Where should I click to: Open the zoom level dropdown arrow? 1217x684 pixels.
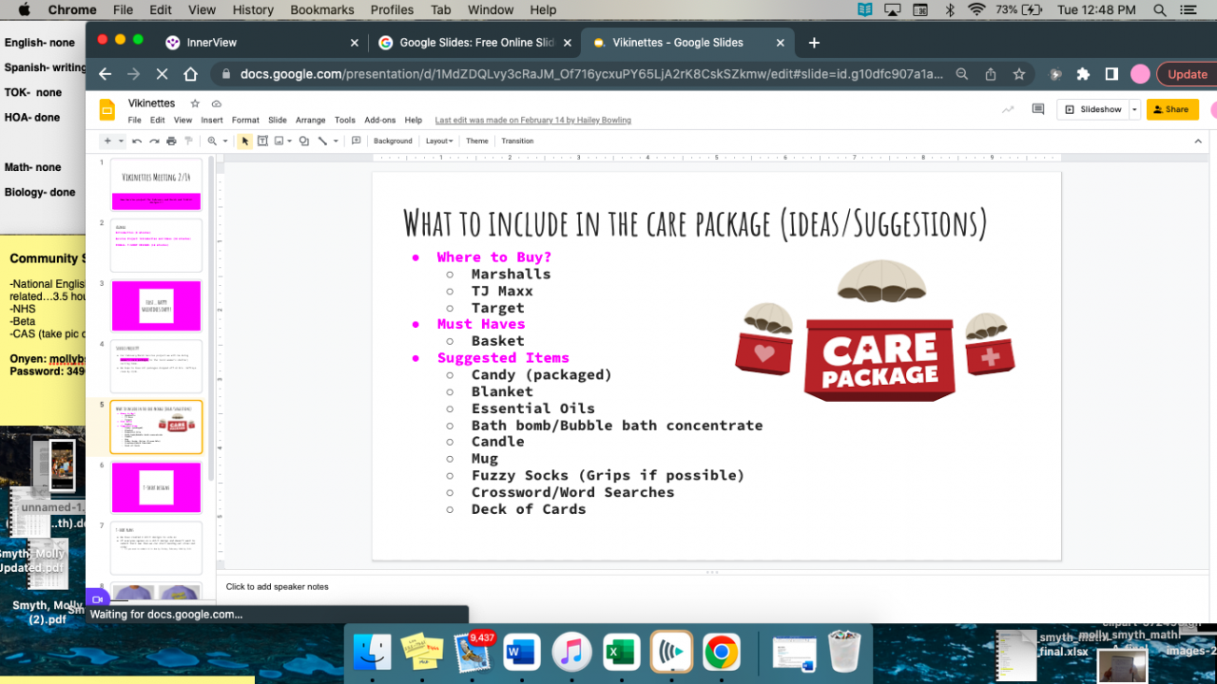225,141
